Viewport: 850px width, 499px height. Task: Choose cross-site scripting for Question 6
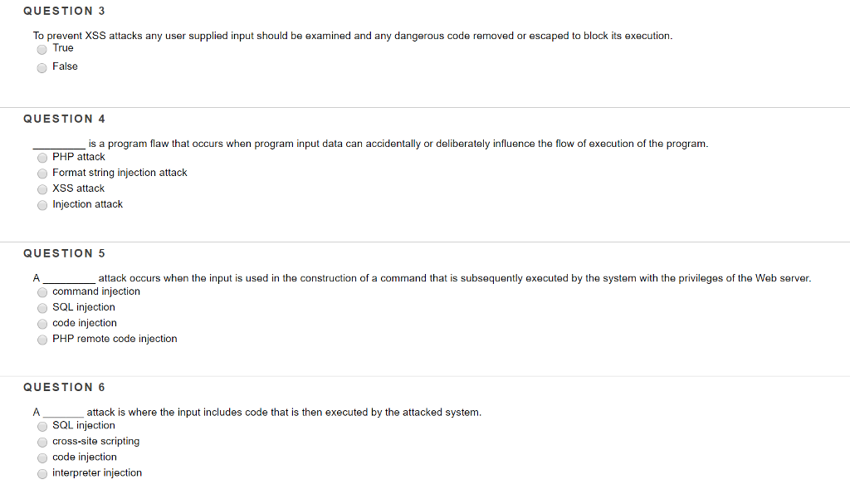tap(42, 441)
